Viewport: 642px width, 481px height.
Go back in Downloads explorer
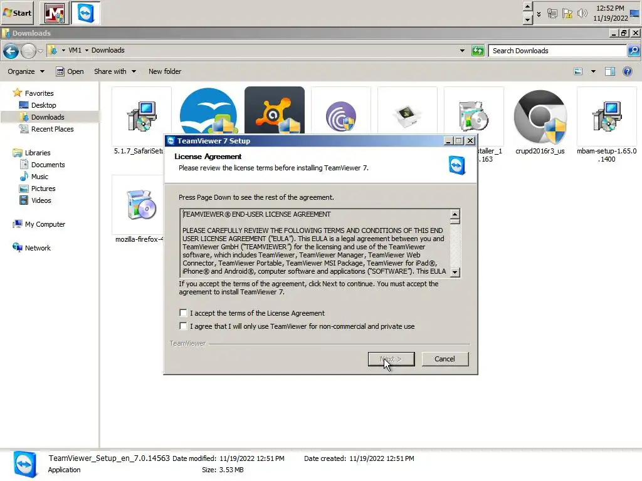[x=11, y=51]
